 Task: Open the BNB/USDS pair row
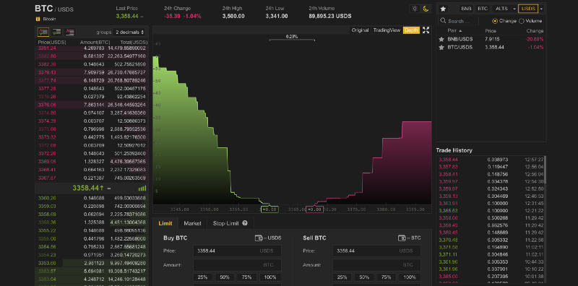click(x=491, y=39)
